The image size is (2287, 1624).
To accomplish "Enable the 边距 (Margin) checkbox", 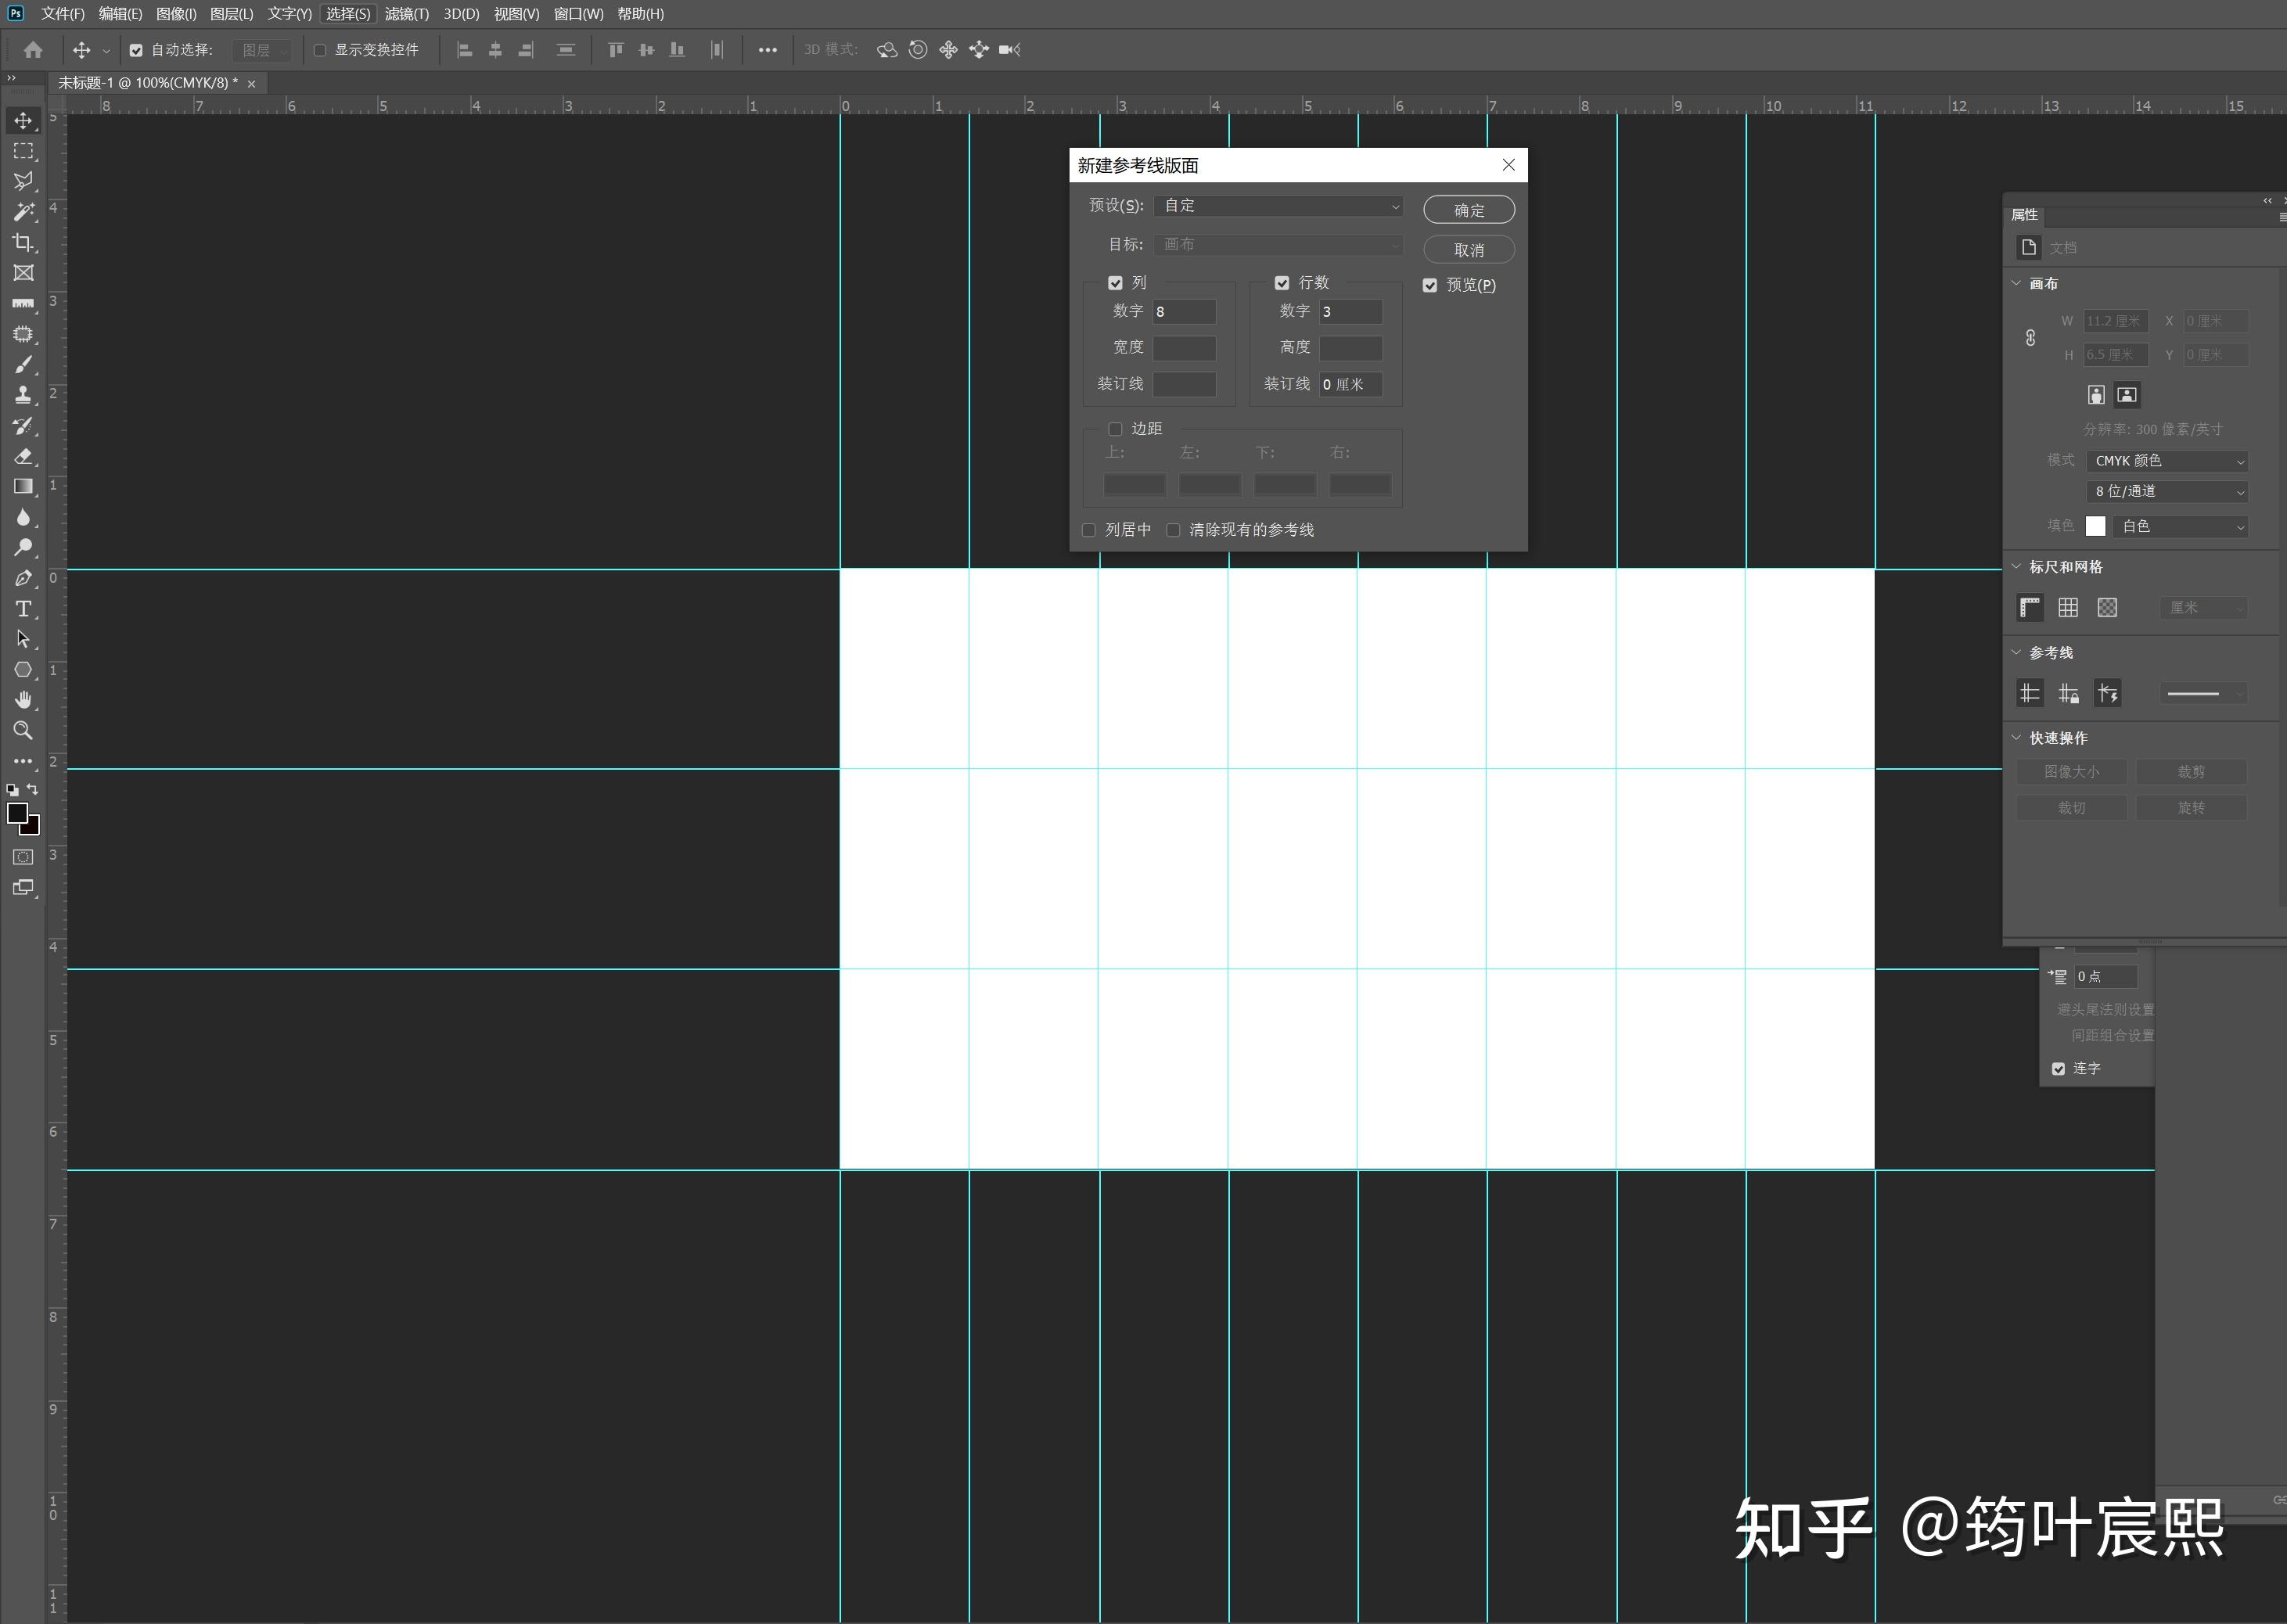I will click(1115, 429).
